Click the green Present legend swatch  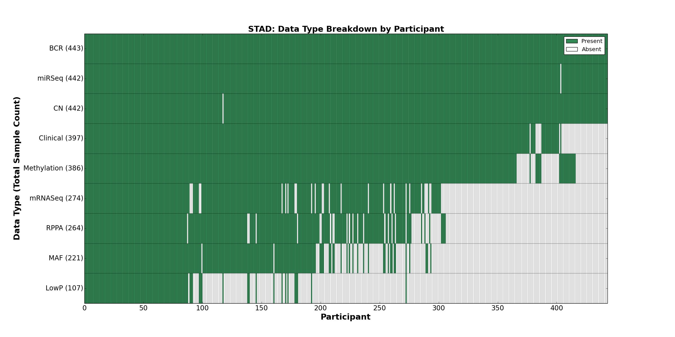point(571,41)
